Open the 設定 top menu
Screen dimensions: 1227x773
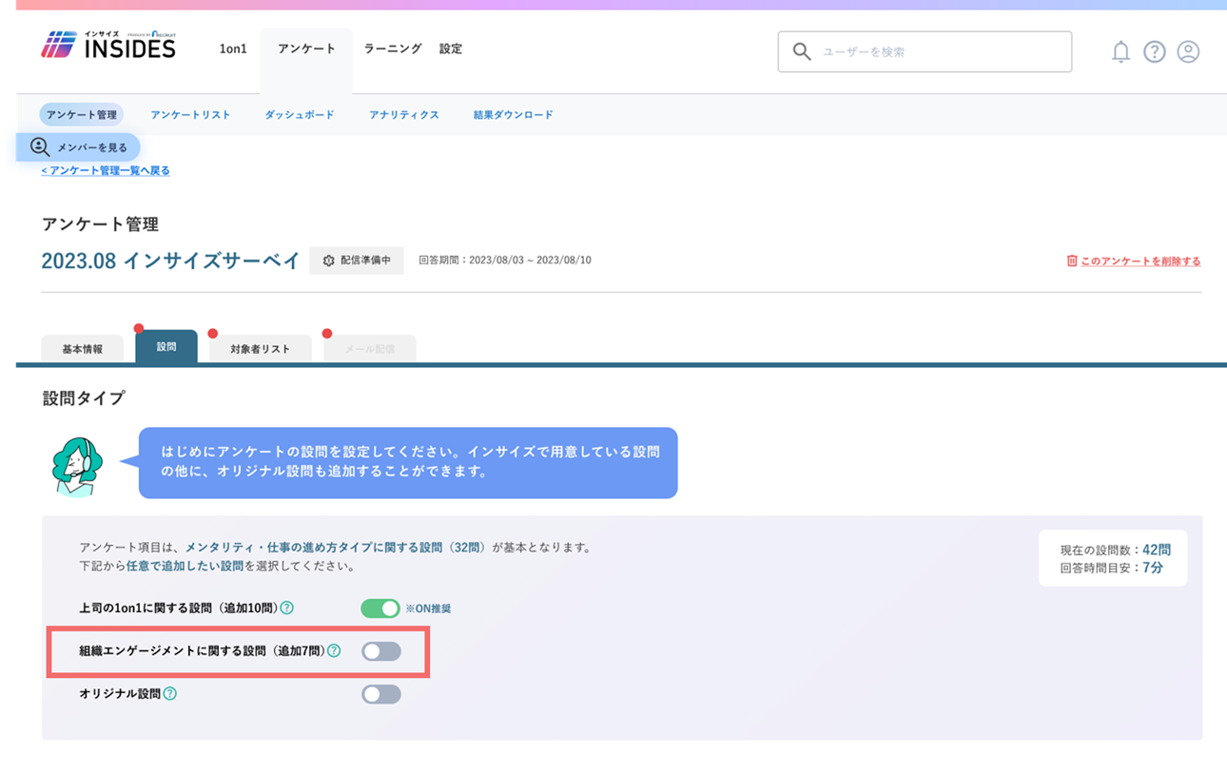451,48
